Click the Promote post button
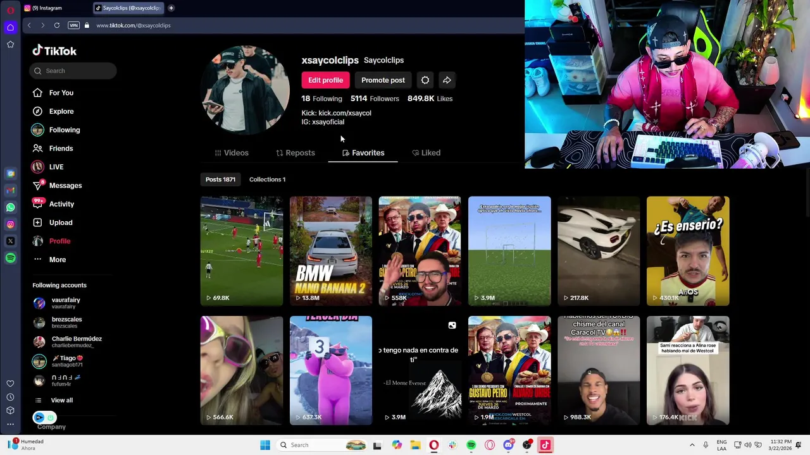This screenshot has width=810, height=455. point(383,80)
